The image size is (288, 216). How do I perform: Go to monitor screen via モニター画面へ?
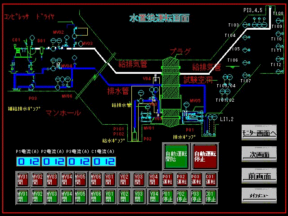pyautogui.click(x=258, y=133)
